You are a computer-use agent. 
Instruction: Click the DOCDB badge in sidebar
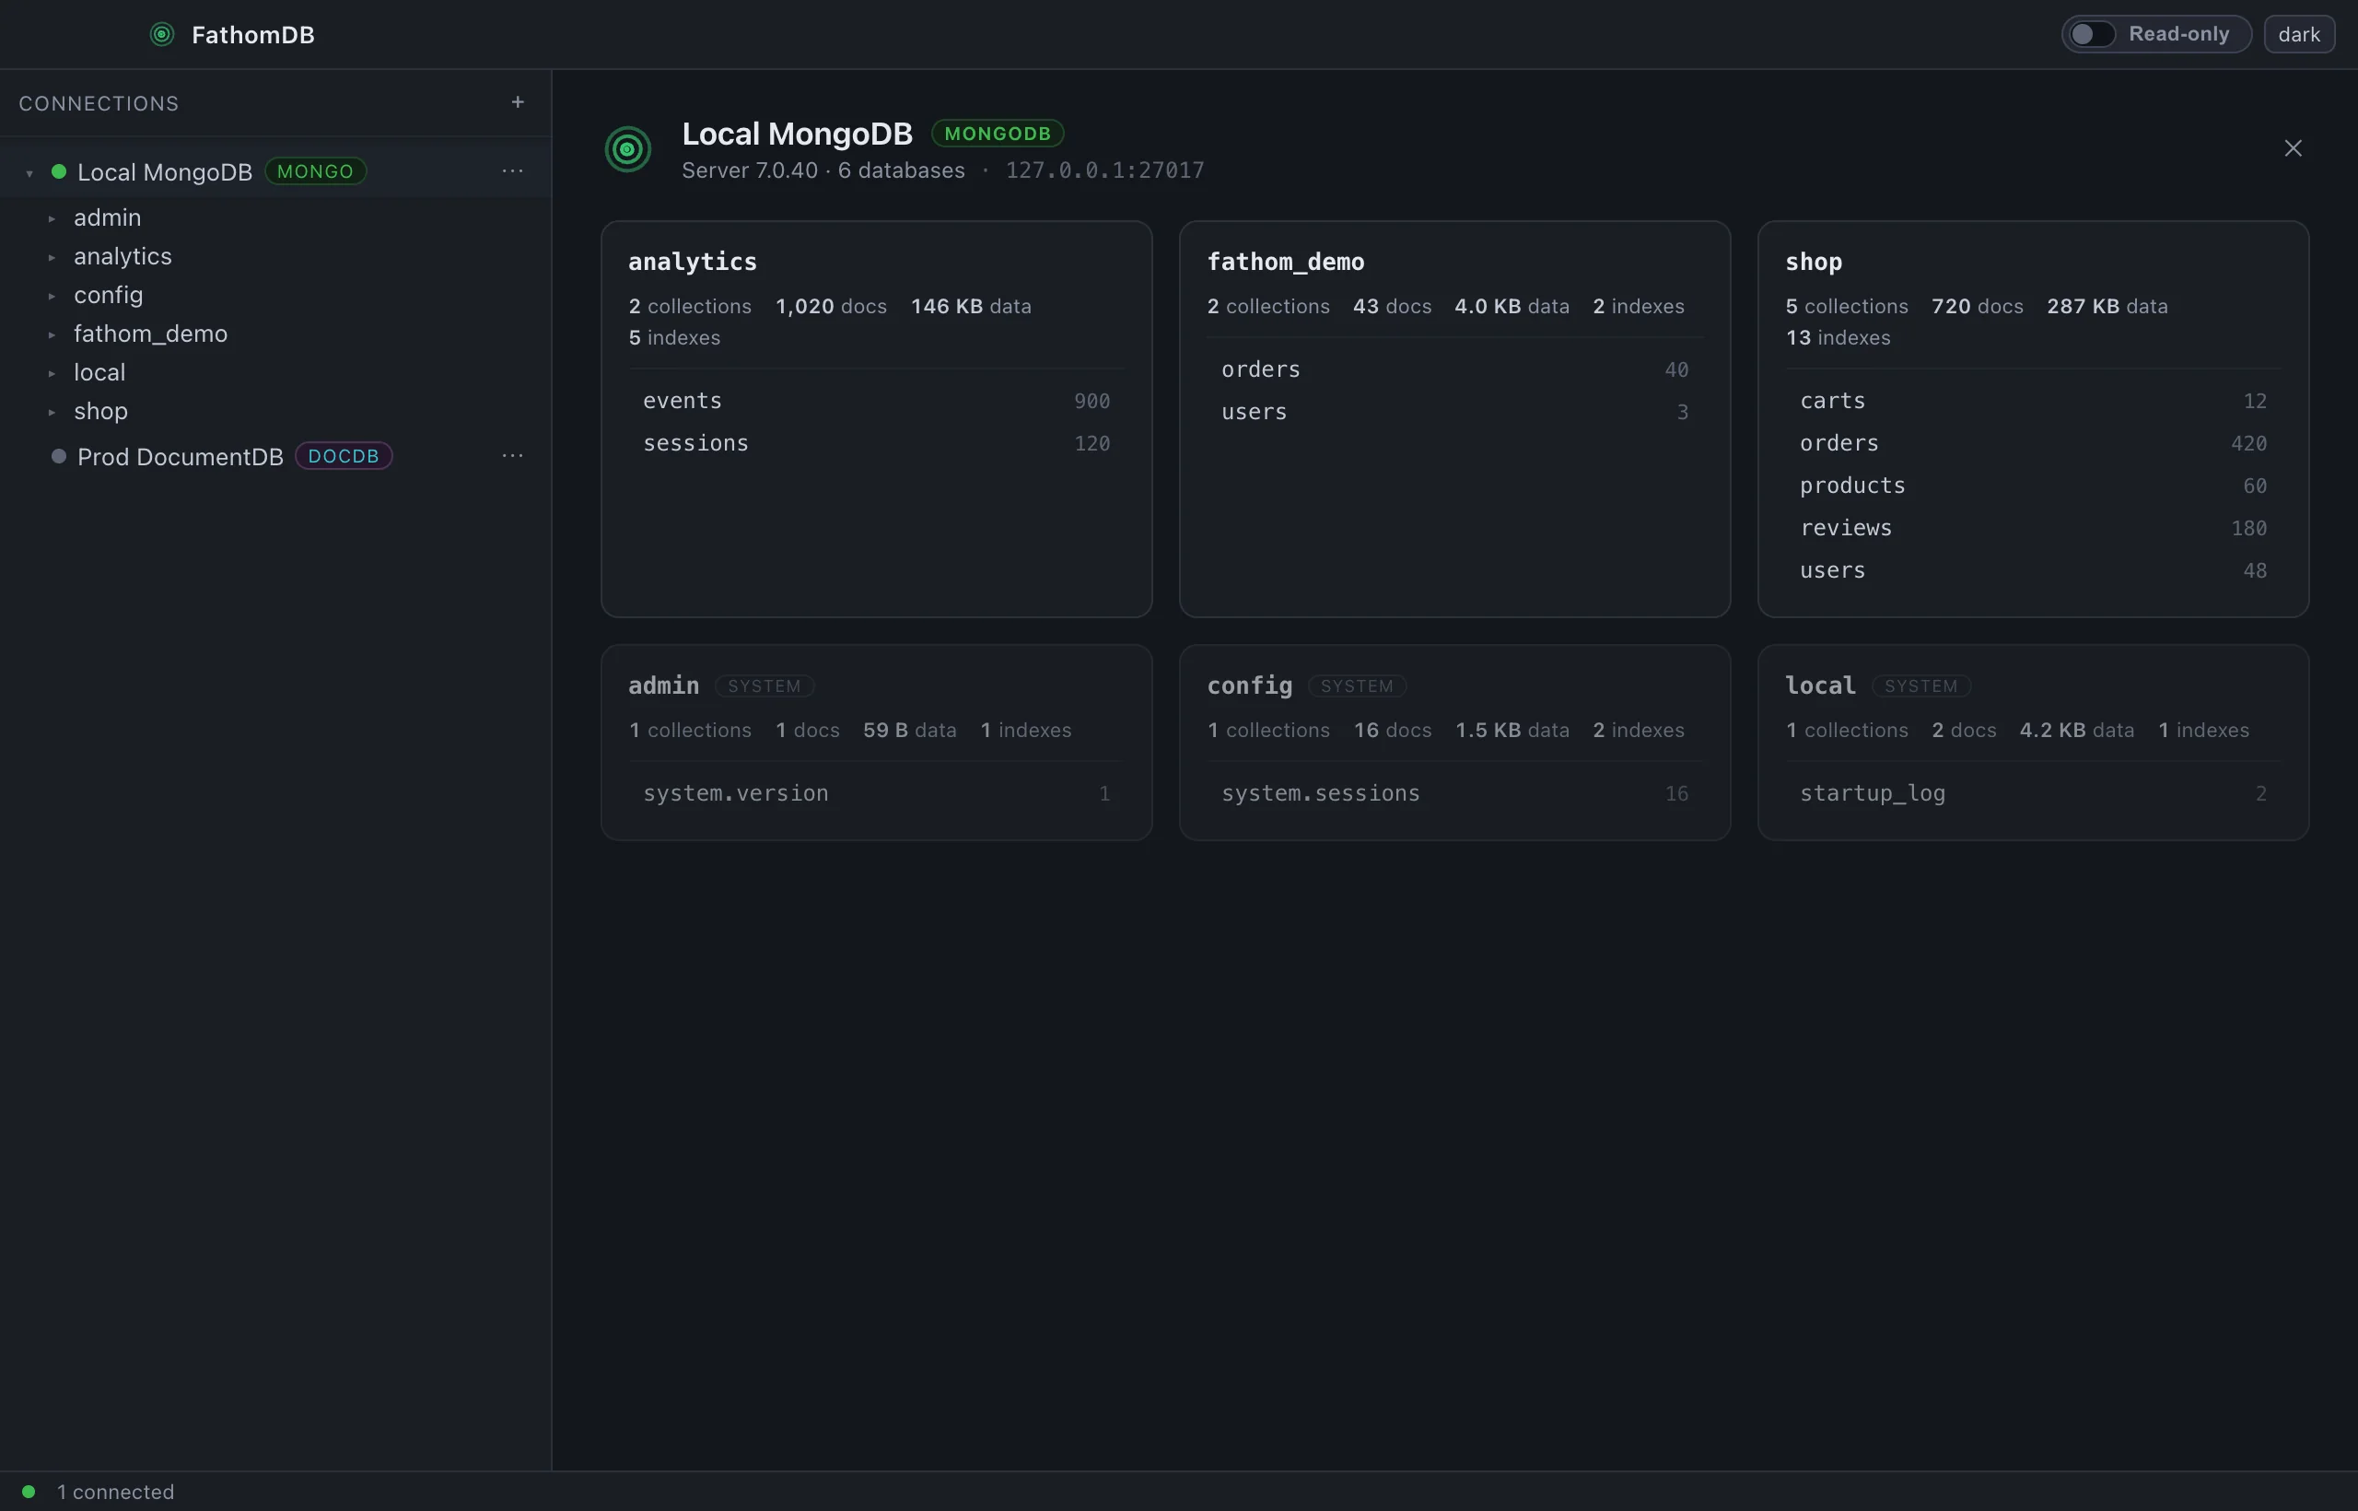pyautogui.click(x=344, y=456)
